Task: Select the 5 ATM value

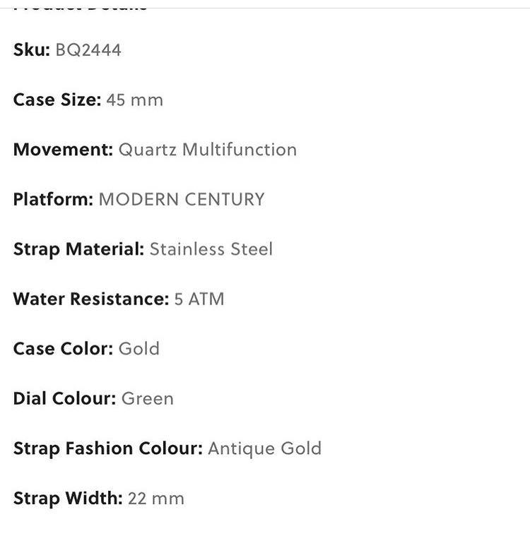Action: [199, 299]
